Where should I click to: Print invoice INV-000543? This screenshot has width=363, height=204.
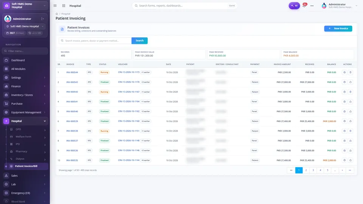344,82
